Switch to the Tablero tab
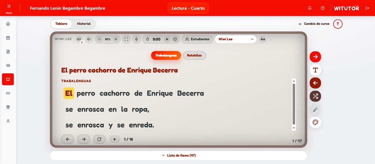The height and width of the screenshot is (164, 375). tap(61, 24)
